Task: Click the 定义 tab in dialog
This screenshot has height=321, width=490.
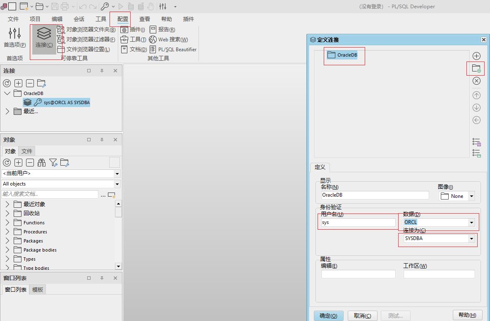Action: (320, 167)
